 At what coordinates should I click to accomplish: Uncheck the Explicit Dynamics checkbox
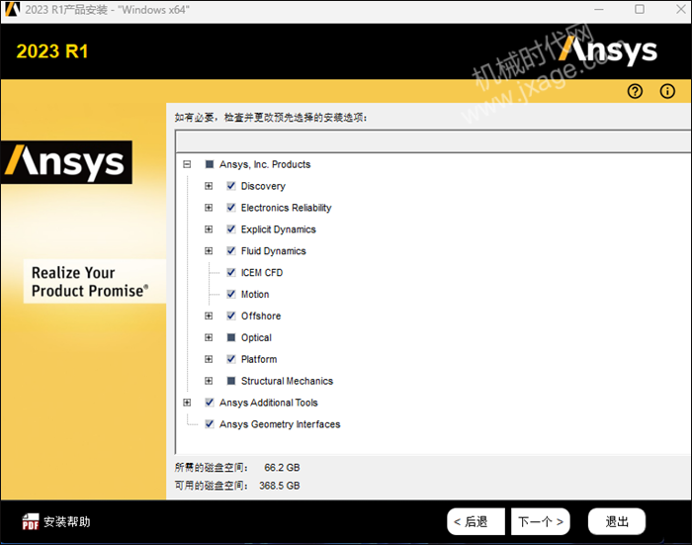tap(231, 229)
